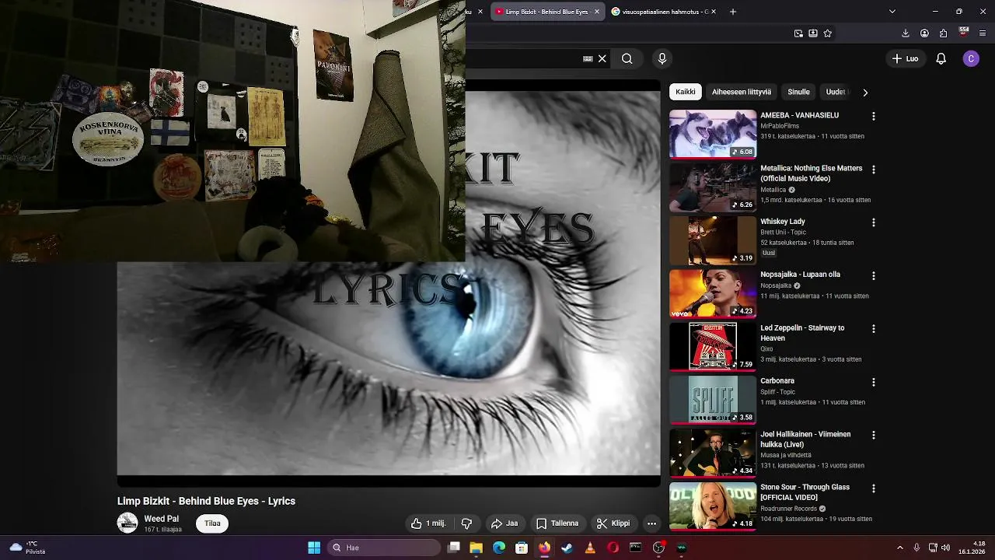Dislike the video with thumbs down
Image resolution: width=995 pixels, height=560 pixels.
(467, 523)
